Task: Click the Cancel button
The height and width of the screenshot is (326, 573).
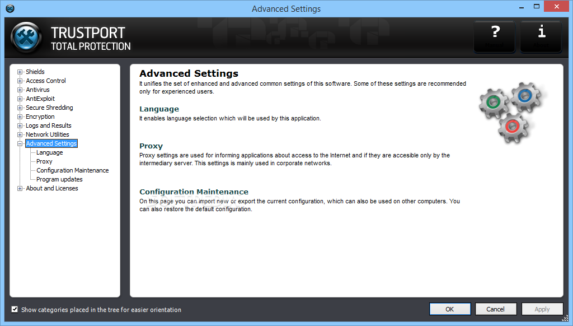Action: tap(496, 309)
